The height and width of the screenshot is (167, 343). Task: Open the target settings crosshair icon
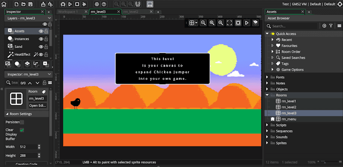tap(340, 4)
